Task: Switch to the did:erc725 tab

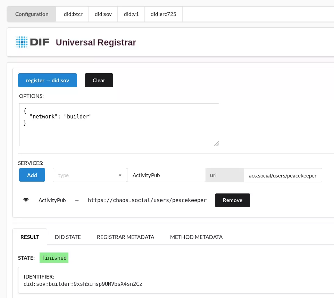Action: pyautogui.click(x=163, y=14)
